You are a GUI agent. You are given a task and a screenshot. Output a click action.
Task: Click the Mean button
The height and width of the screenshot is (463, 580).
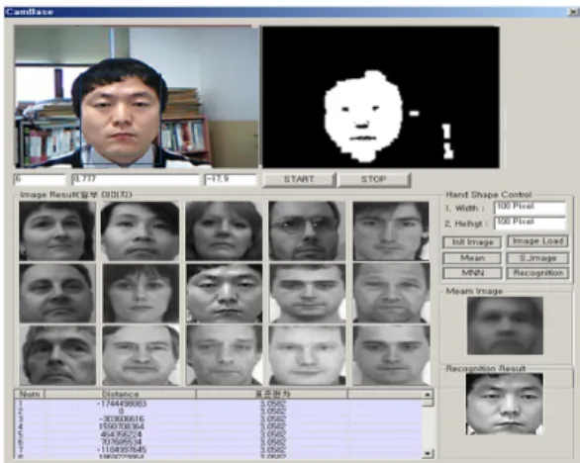coord(472,258)
